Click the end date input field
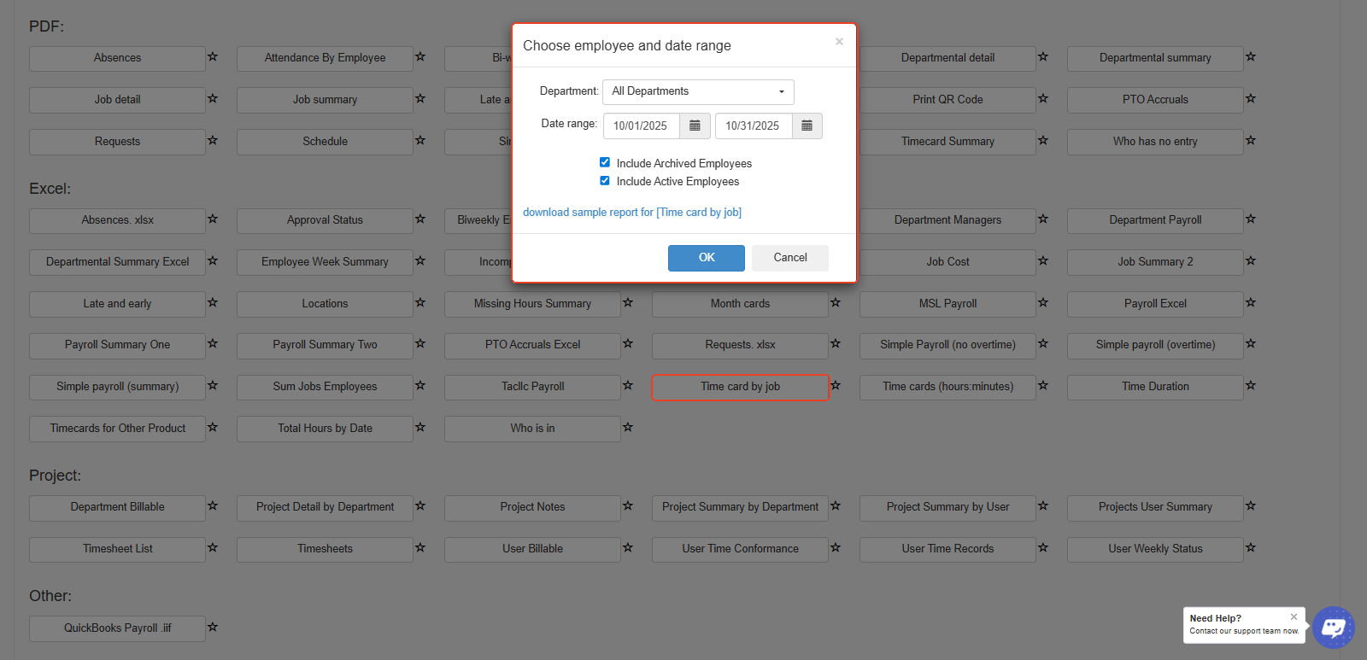This screenshot has height=660, width=1367. (x=753, y=126)
